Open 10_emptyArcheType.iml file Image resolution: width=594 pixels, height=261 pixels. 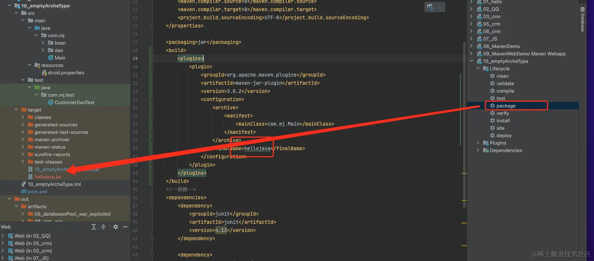pyautogui.click(x=54, y=184)
